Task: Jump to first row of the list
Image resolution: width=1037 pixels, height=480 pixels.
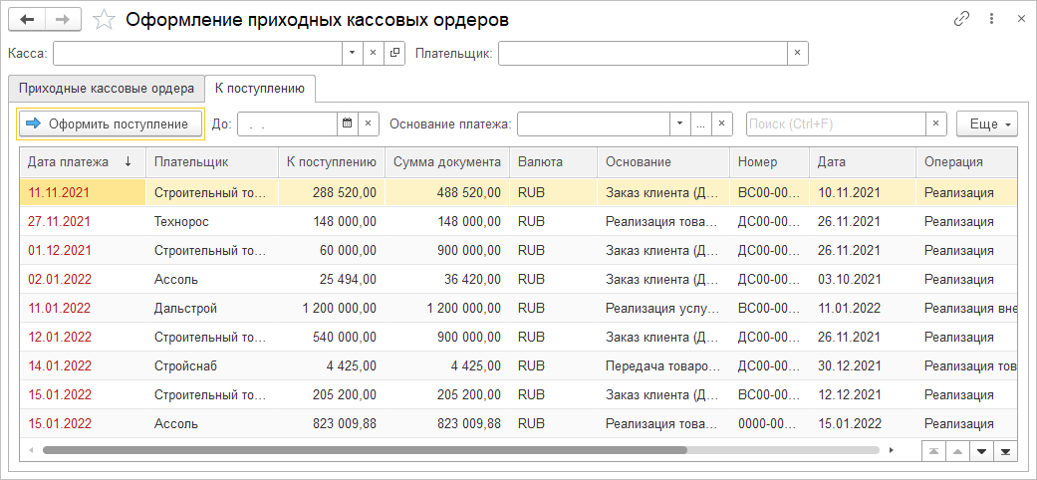Action: pyautogui.click(x=933, y=451)
